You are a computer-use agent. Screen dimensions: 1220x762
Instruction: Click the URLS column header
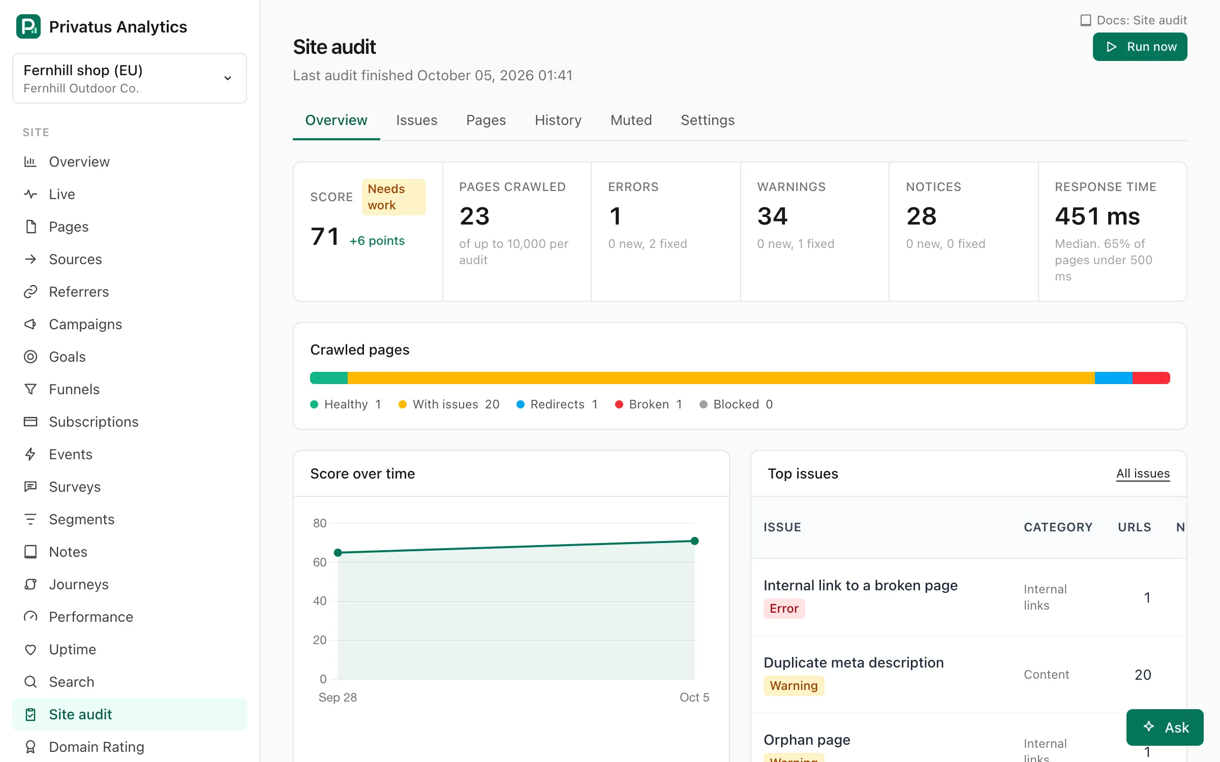(1134, 527)
